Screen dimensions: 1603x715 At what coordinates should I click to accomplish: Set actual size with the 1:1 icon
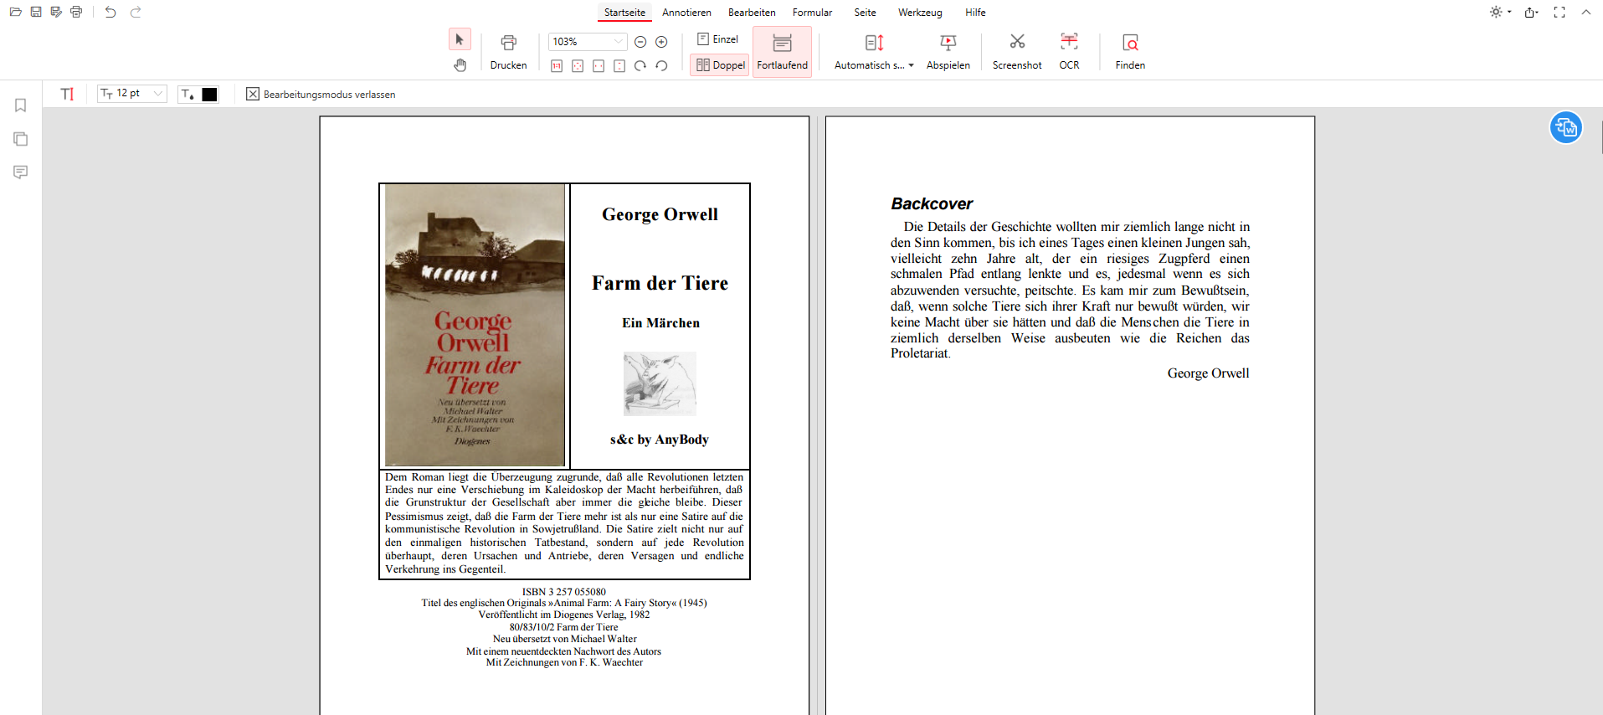pos(557,66)
